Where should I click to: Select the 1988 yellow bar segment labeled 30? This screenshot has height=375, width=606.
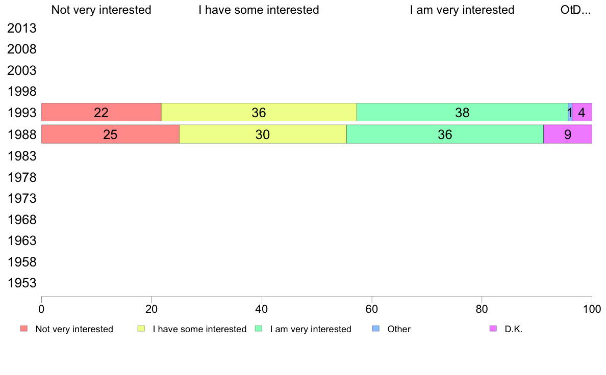click(263, 135)
